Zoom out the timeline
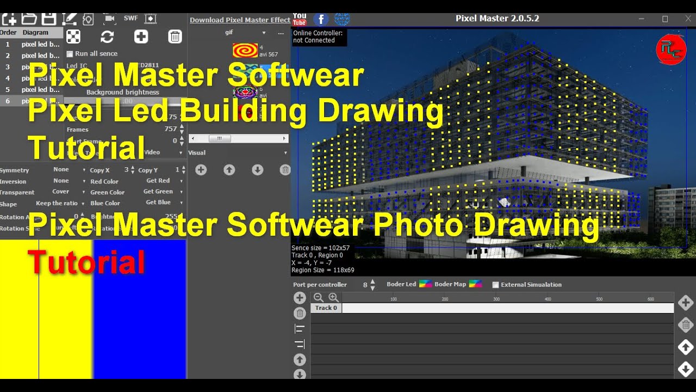The height and width of the screenshot is (392, 696). click(319, 297)
